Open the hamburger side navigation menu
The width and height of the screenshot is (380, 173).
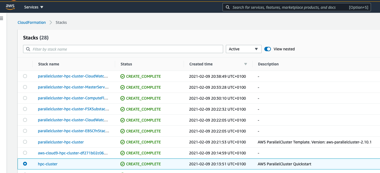(x=1, y=18)
